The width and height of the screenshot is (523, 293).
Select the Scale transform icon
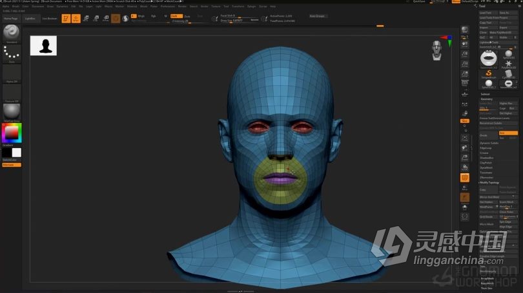96,19
